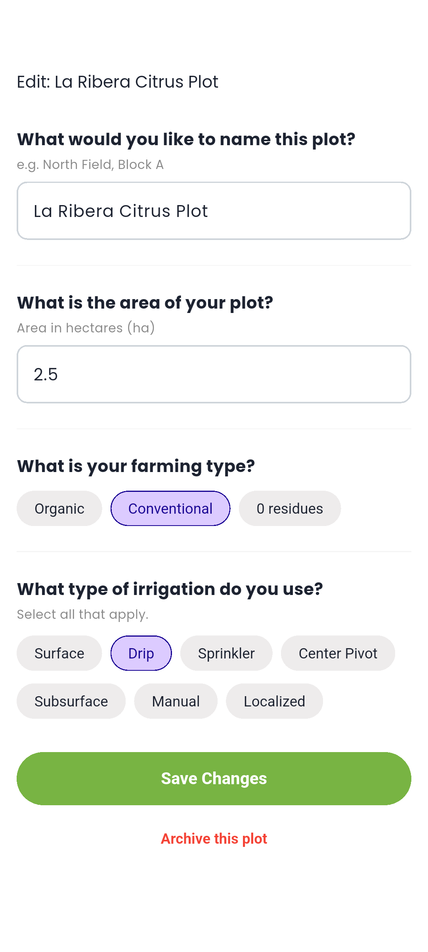Focus the plot area hectares field
Screen dimensions: 428x952
[x=214, y=374]
